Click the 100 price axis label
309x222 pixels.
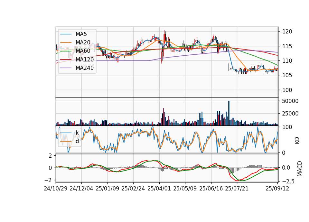[287, 90]
